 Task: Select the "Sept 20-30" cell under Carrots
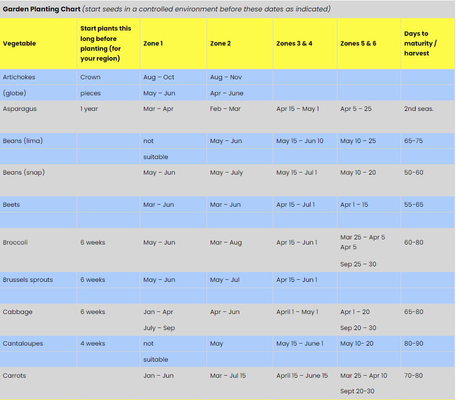click(357, 391)
